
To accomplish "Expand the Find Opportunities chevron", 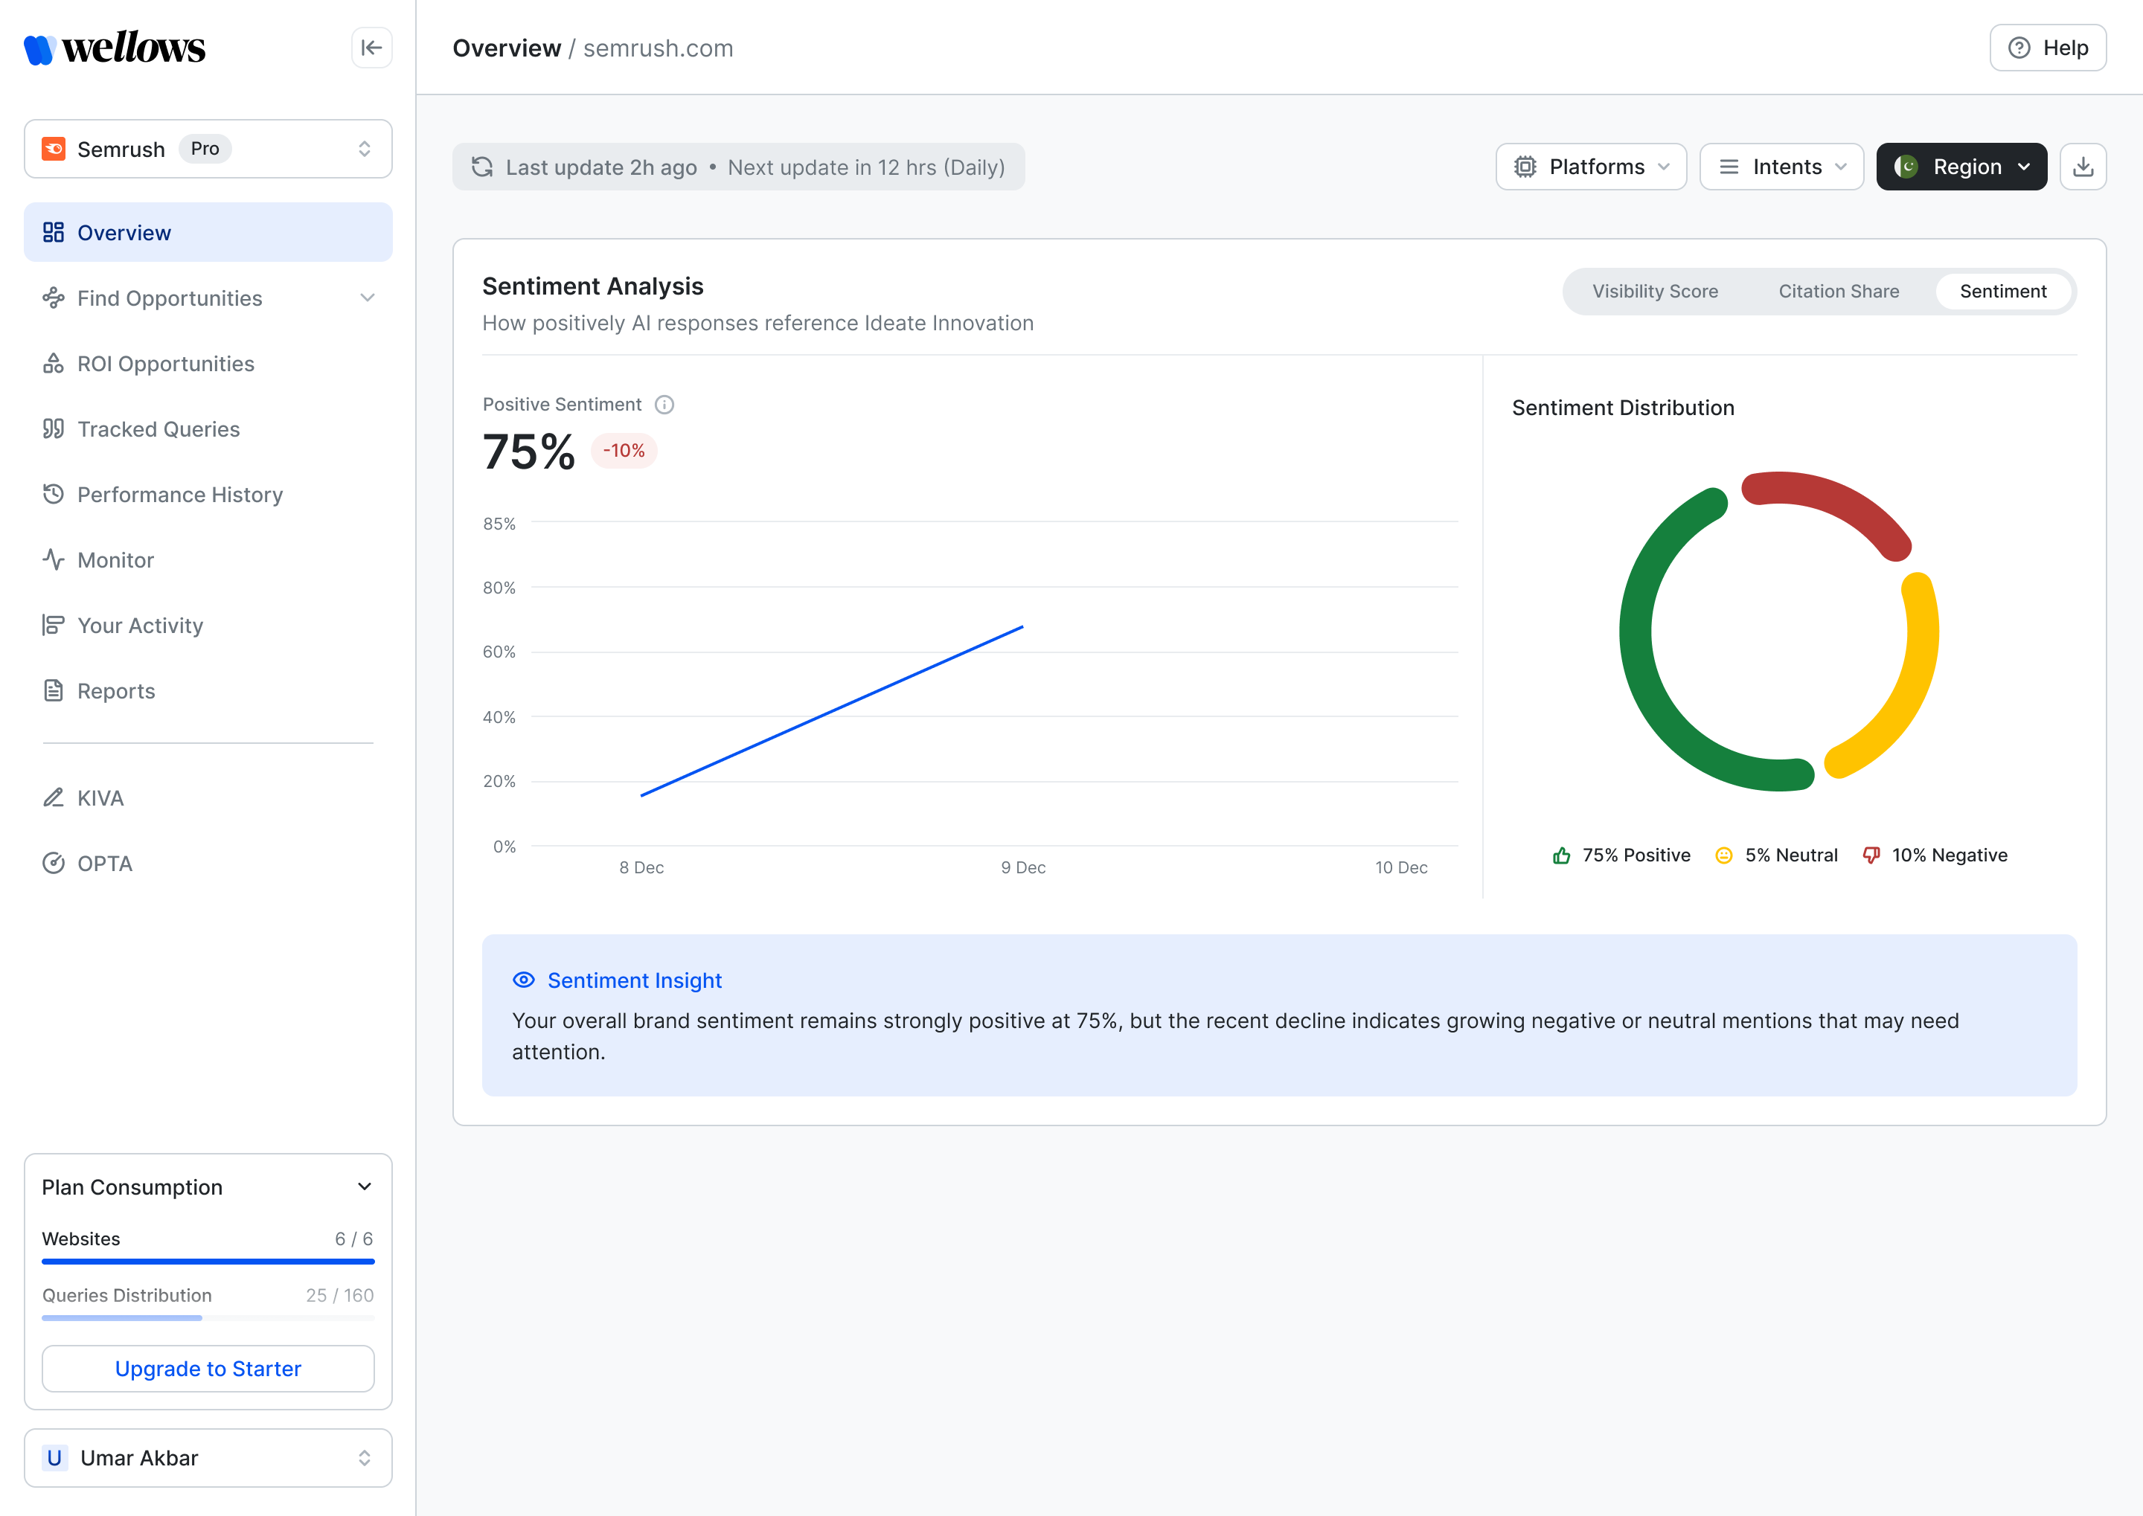I will pyautogui.click(x=367, y=298).
